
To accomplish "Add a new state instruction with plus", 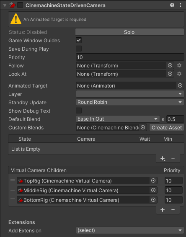I will (x=163, y=158).
